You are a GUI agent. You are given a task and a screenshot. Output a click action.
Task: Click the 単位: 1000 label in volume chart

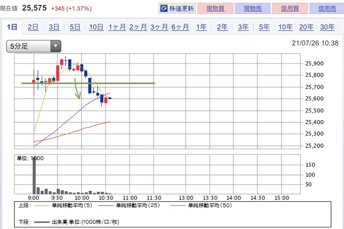tap(30, 158)
